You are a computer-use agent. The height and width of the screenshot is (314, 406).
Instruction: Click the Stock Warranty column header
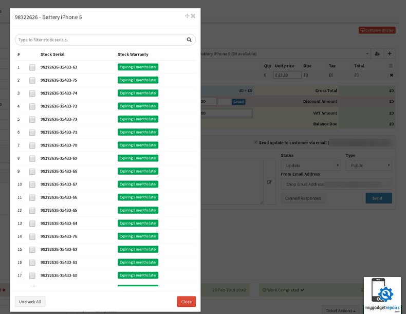(133, 54)
